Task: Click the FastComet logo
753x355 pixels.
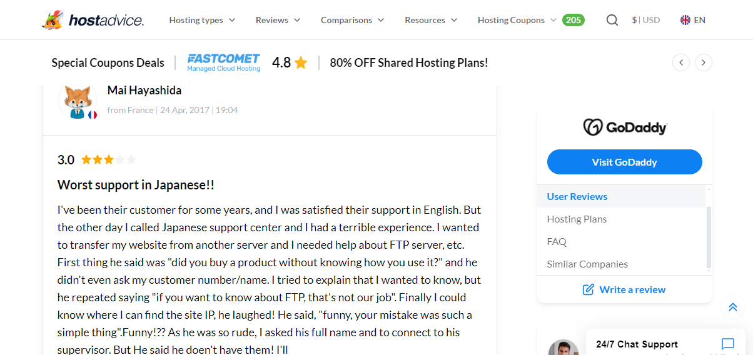Action: [x=223, y=62]
